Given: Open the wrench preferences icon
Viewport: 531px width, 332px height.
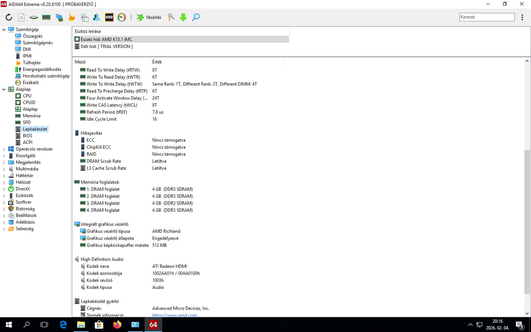Looking at the screenshot, I should pos(171,17).
